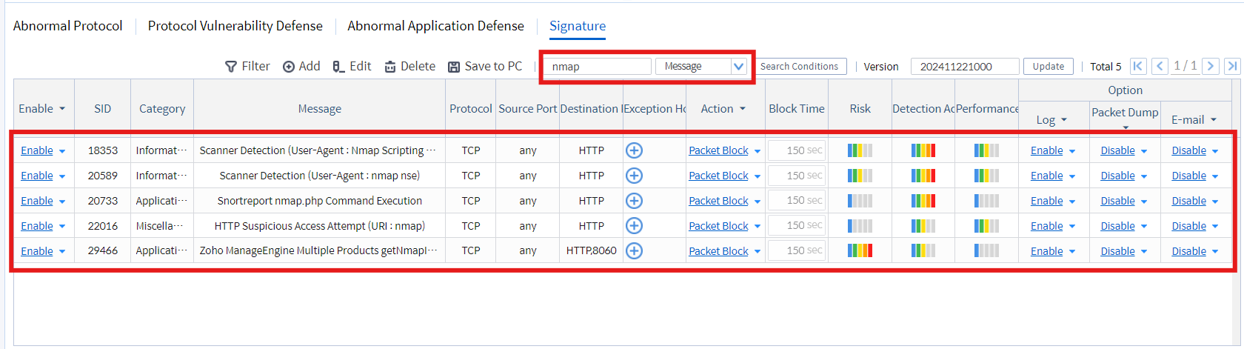The height and width of the screenshot is (349, 1244).
Task: Go to next page arrow
Action: click(x=1211, y=66)
